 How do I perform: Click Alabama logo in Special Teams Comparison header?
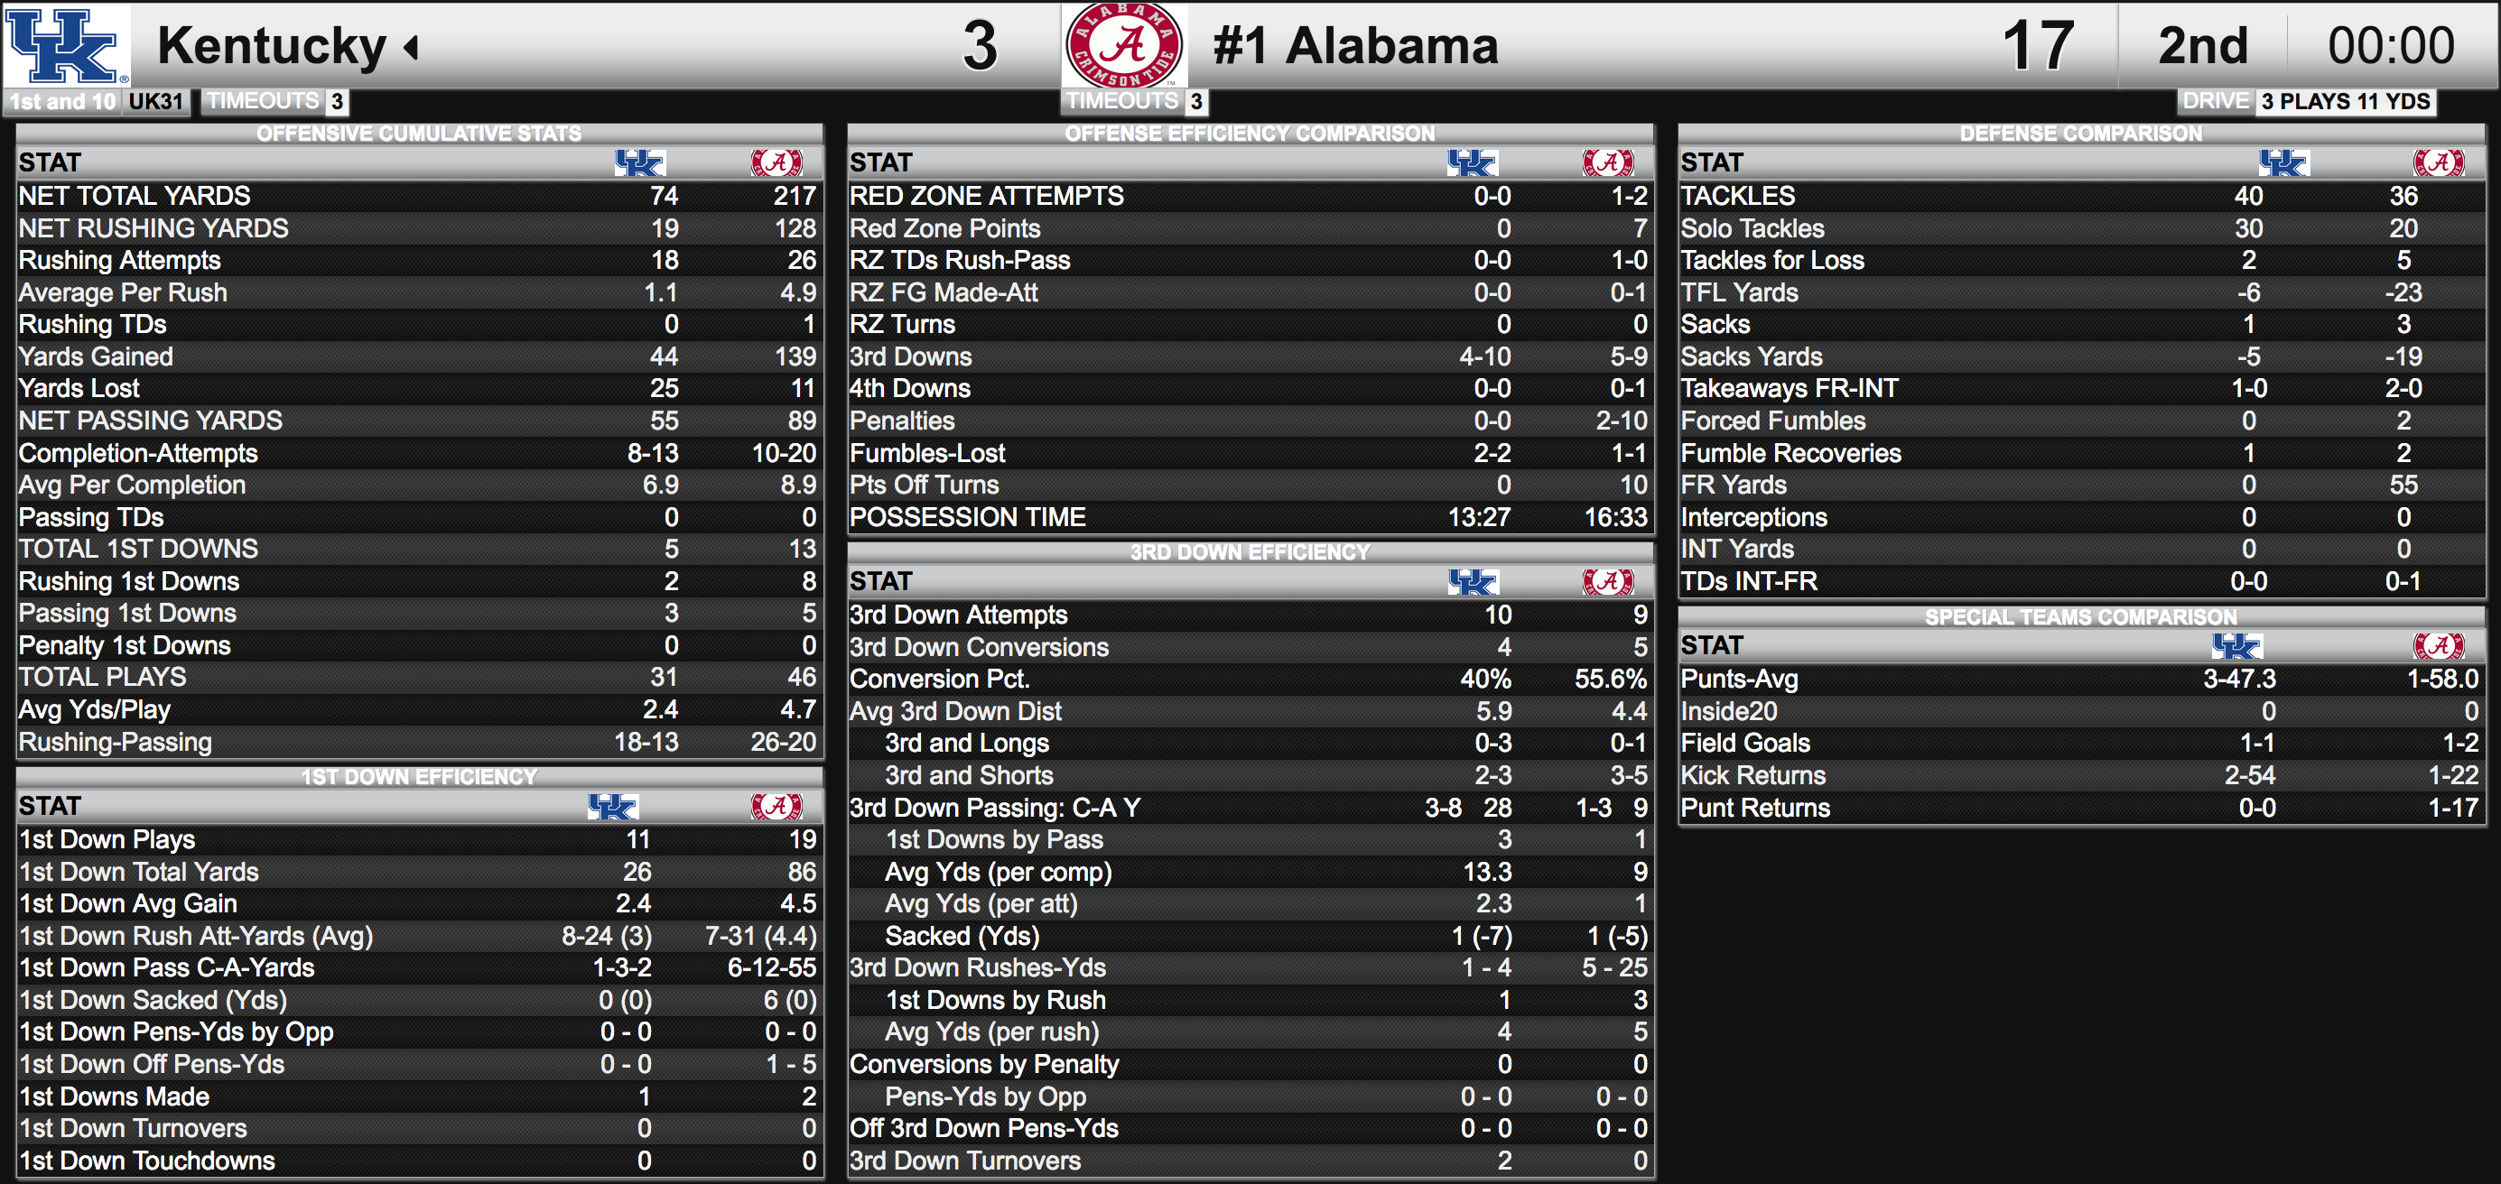[2438, 645]
